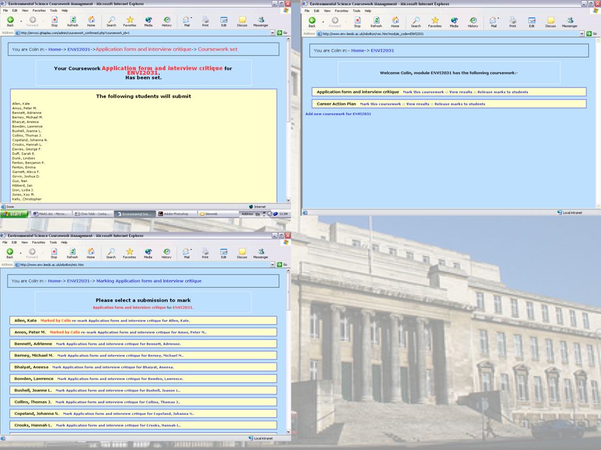Click Back icon in top-left browser window
Viewport: 601px width, 450px height.
pyautogui.click(x=11, y=21)
